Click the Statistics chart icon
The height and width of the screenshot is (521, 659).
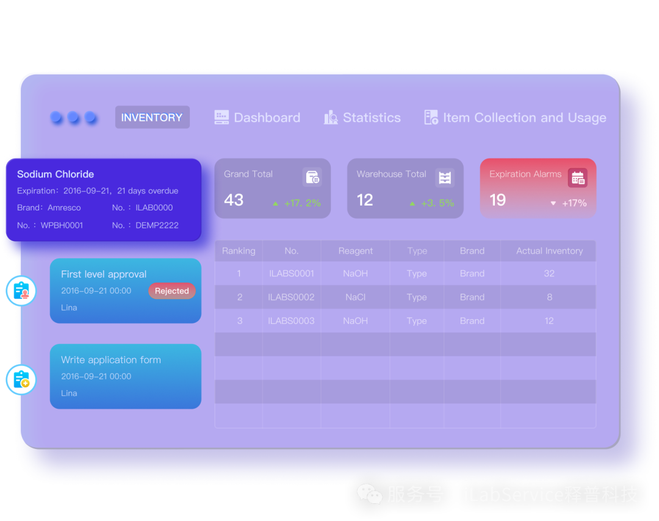click(331, 118)
